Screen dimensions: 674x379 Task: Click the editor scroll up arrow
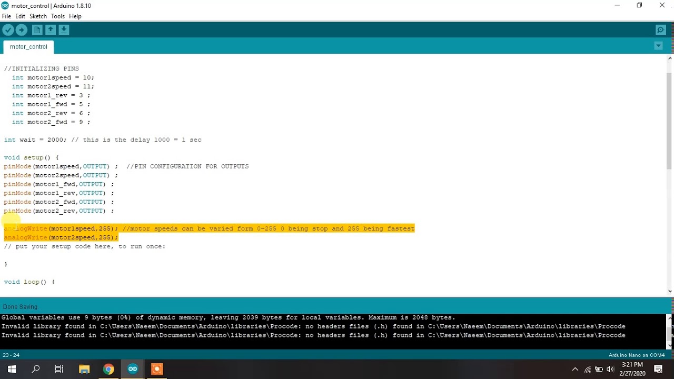tap(670, 58)
